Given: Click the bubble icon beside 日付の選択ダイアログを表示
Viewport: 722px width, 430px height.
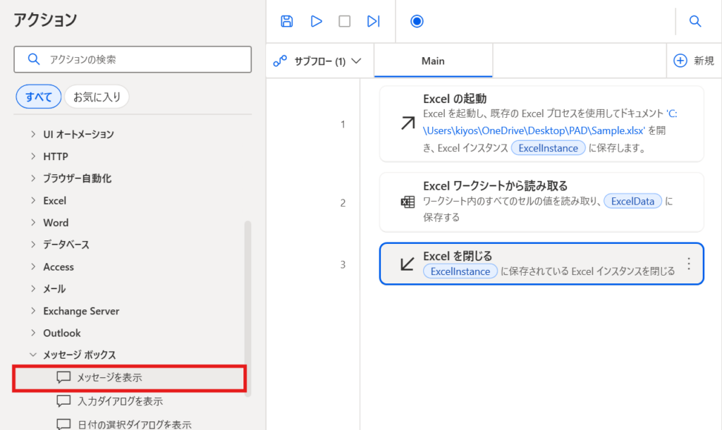Looking at the screenshot, I should pyautogui.click(x=63, y=424).
